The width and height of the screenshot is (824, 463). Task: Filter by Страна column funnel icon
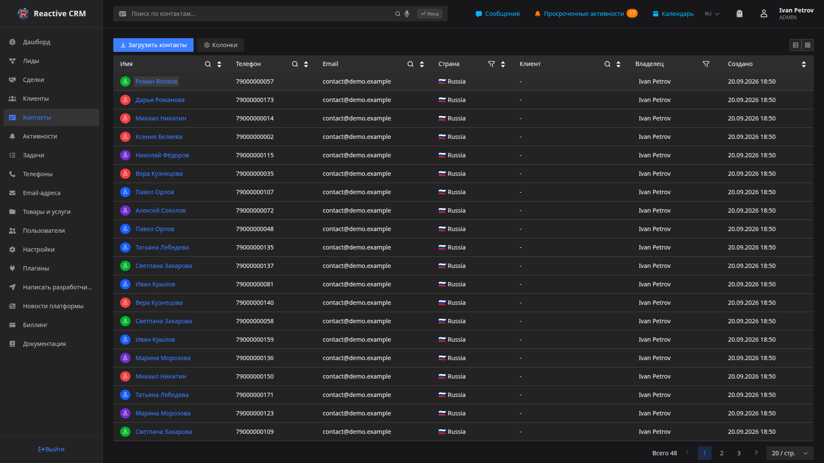click(491, 64)
